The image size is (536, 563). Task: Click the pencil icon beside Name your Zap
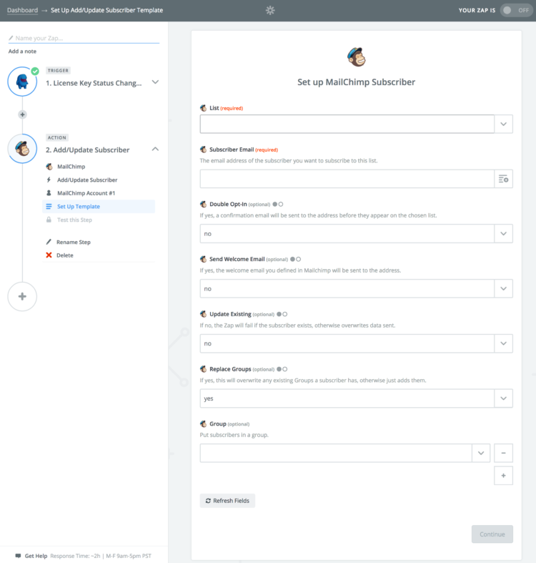(11, 38)
